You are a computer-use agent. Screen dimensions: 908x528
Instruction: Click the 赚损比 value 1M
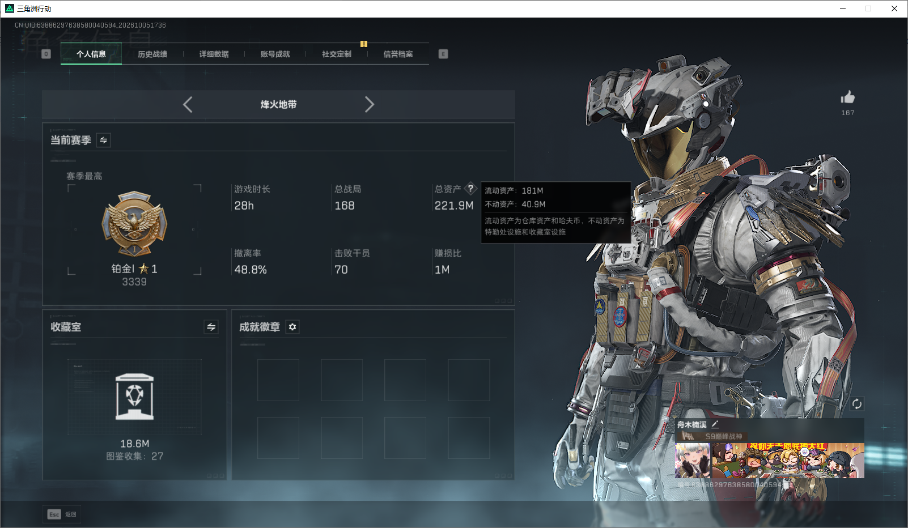(442, 270)
